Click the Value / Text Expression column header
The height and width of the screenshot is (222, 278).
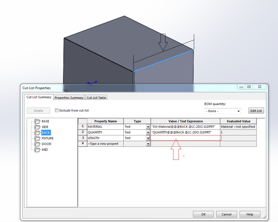pyautogui.click(x=185, y=121)
